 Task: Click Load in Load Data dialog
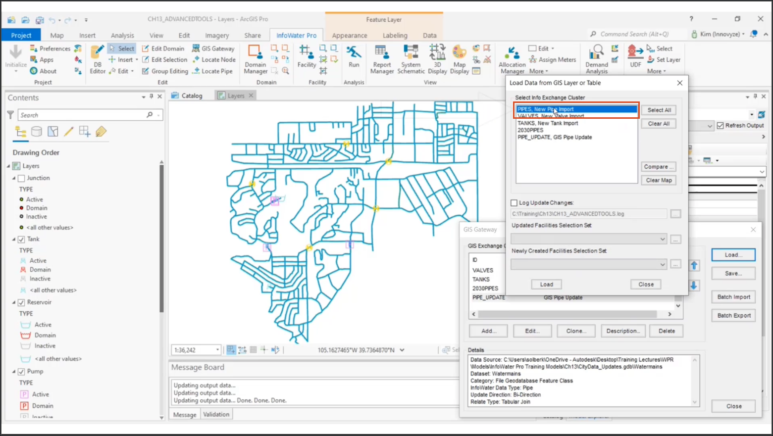click(x=547, y=285)
